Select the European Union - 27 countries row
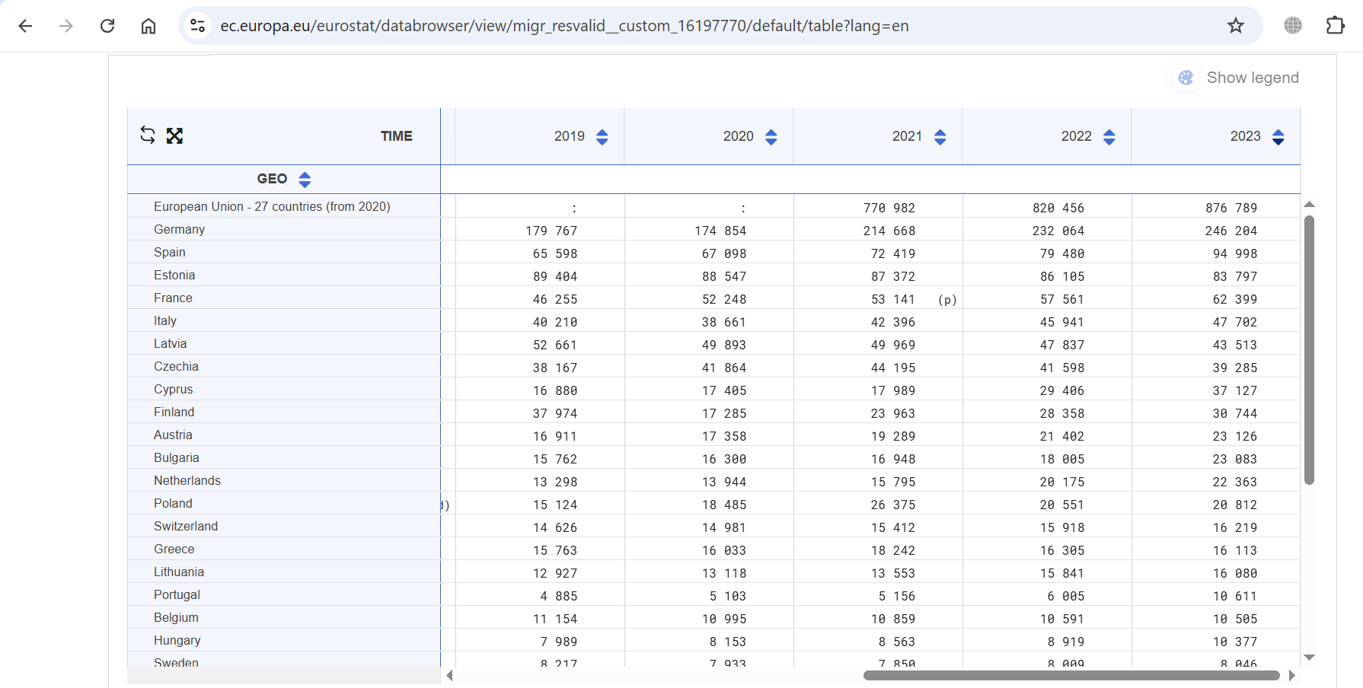 (x=272, y=206)
